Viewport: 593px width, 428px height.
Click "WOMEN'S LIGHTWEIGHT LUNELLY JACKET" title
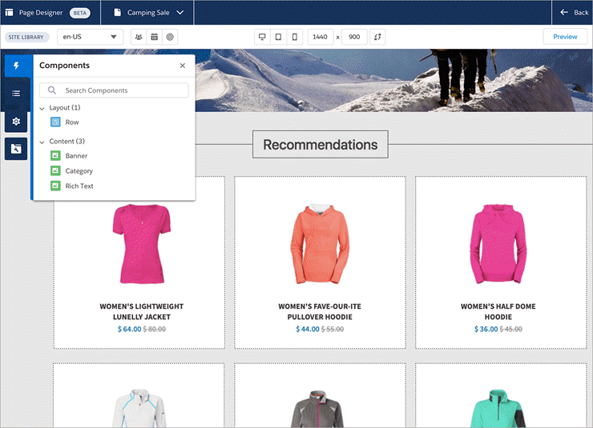[142, 312]
